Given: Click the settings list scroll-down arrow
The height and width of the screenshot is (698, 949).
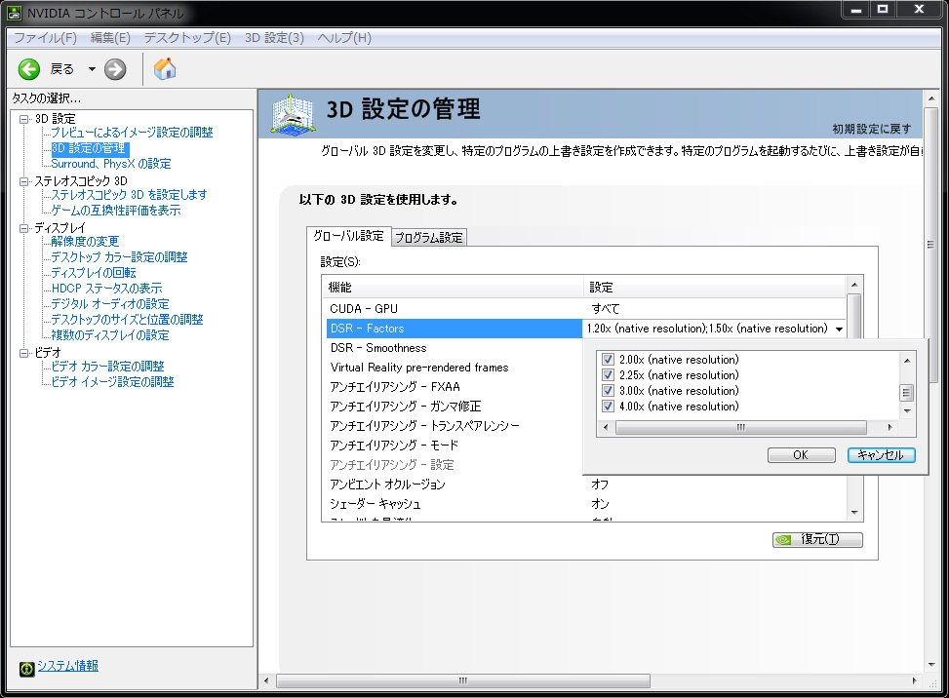Looking at the screenshot, I should coord(854,513).
